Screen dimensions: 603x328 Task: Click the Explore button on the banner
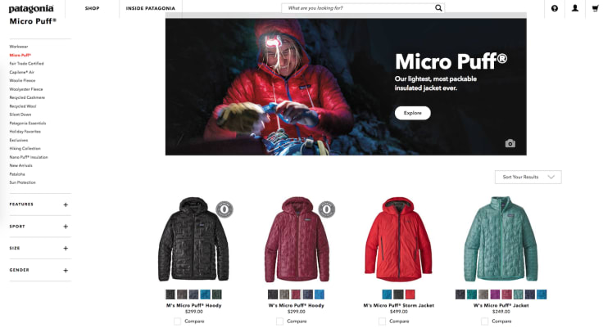[x=413, y=113]
